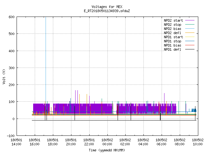Click the light blue NPD2 bias legend line
This screenshot has height=153, width=204.
coord(190,29)
